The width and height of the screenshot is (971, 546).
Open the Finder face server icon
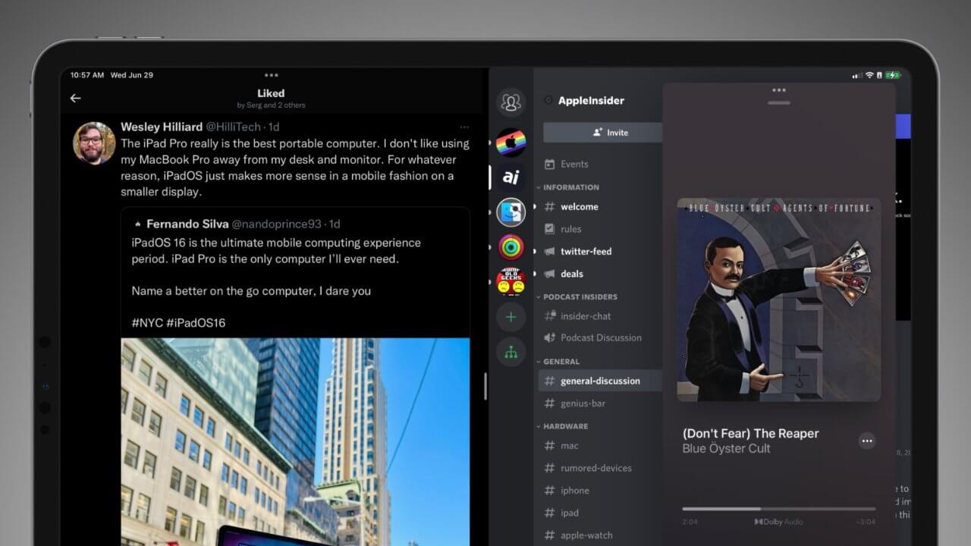coord(511,212)
